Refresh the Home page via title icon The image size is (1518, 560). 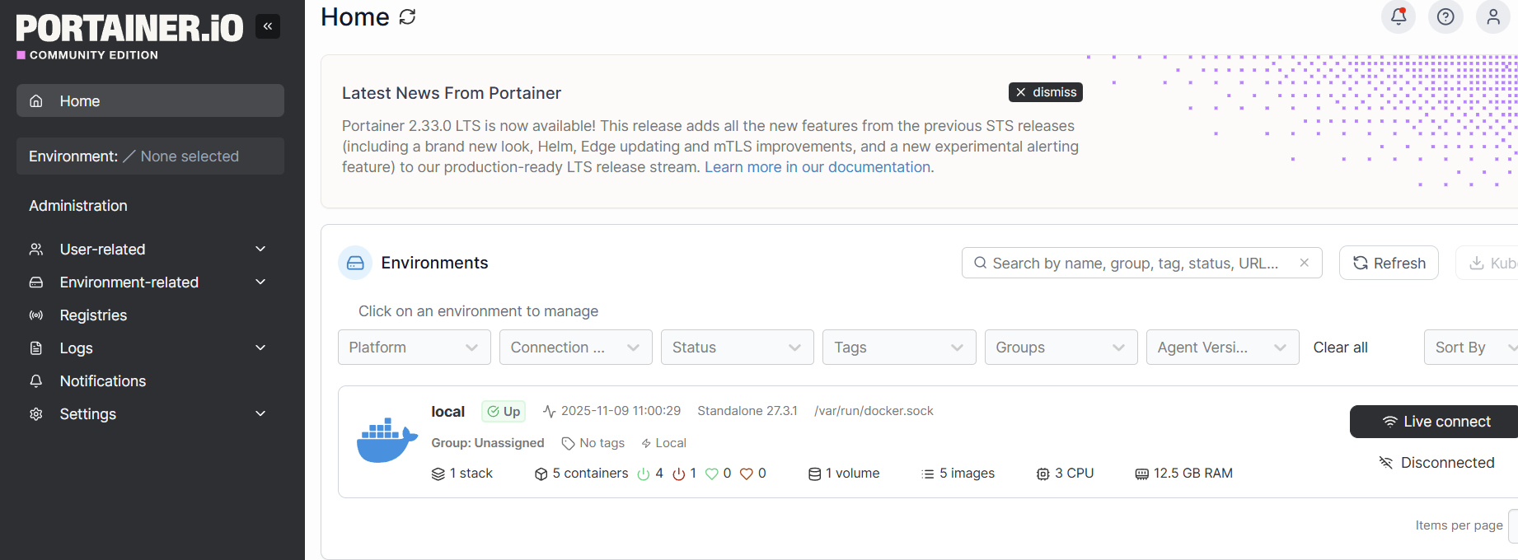pyautogui.click(x=407, y=16)
